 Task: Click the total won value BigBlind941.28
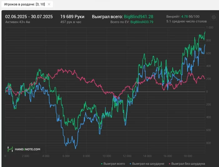(x=139, y=17)
